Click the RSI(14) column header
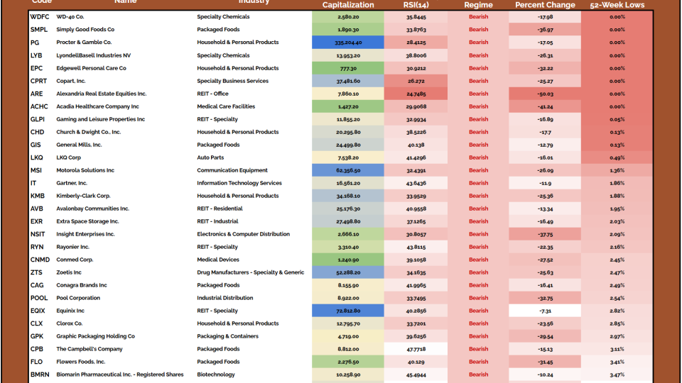 click(416, 5)
